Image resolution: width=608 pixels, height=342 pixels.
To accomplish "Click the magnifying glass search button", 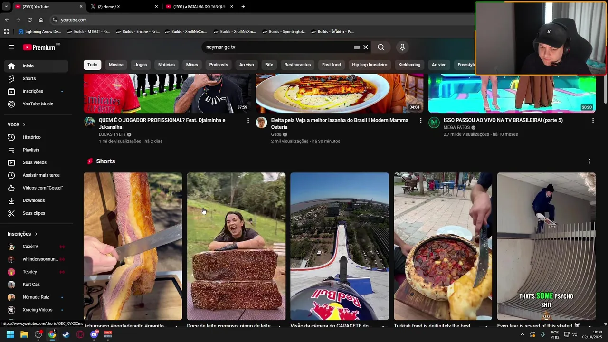I will [x=381, y=47].
